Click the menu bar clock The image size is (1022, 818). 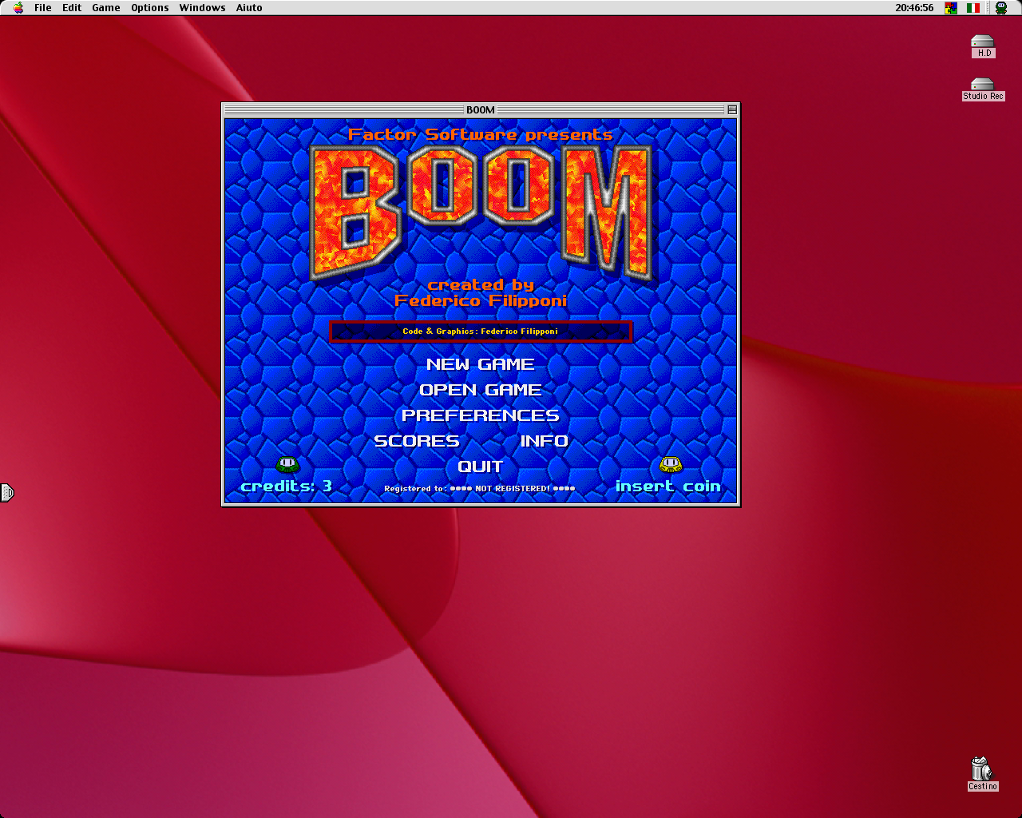(x=914, y=7)
